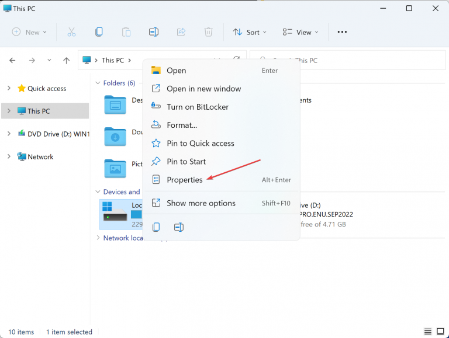Screen dimensions: 449x338
Task: Expand the DVD Drive (D:) tree node
Action: [9, 134]
